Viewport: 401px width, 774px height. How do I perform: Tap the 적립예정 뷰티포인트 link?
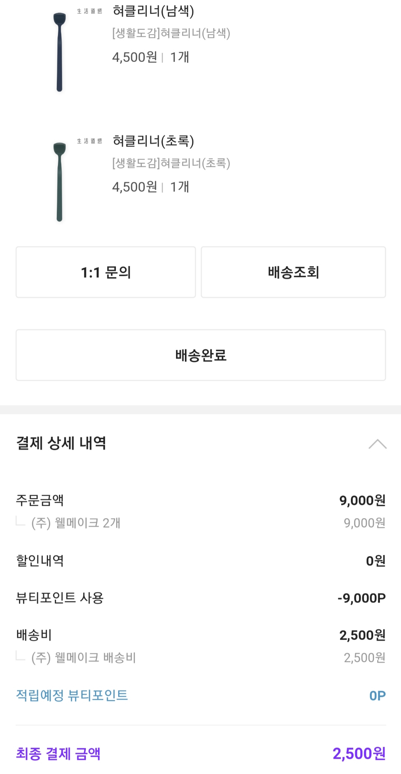tap(72, 696)
